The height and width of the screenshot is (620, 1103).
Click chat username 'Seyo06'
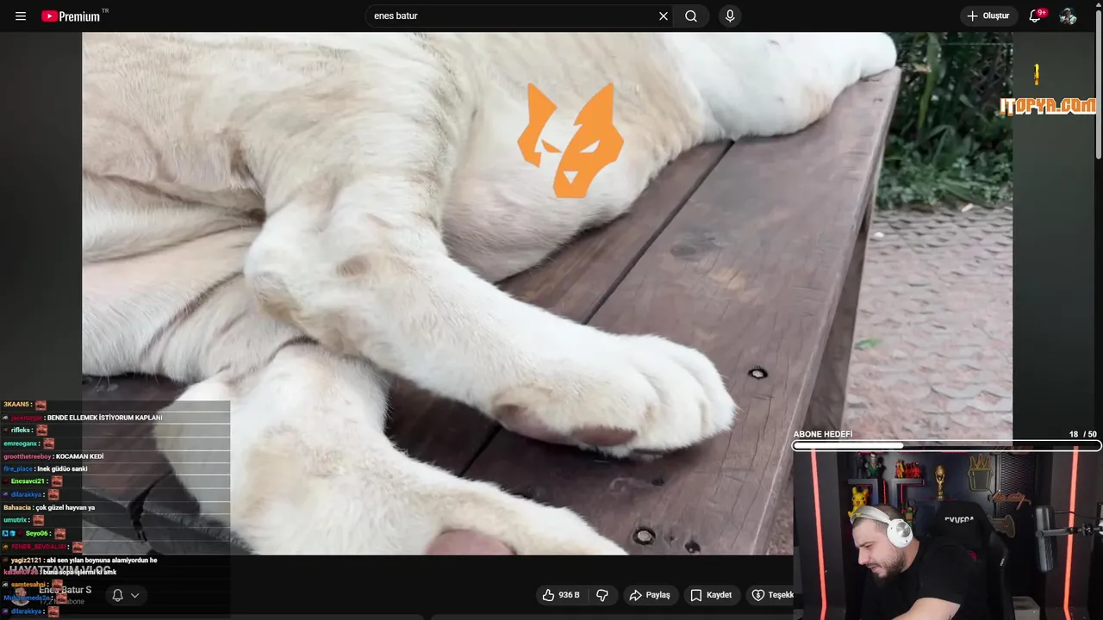pos(37,534)
